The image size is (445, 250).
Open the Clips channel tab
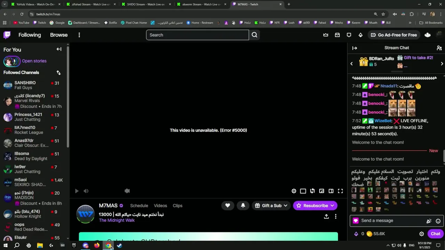(x=177, y=206)
